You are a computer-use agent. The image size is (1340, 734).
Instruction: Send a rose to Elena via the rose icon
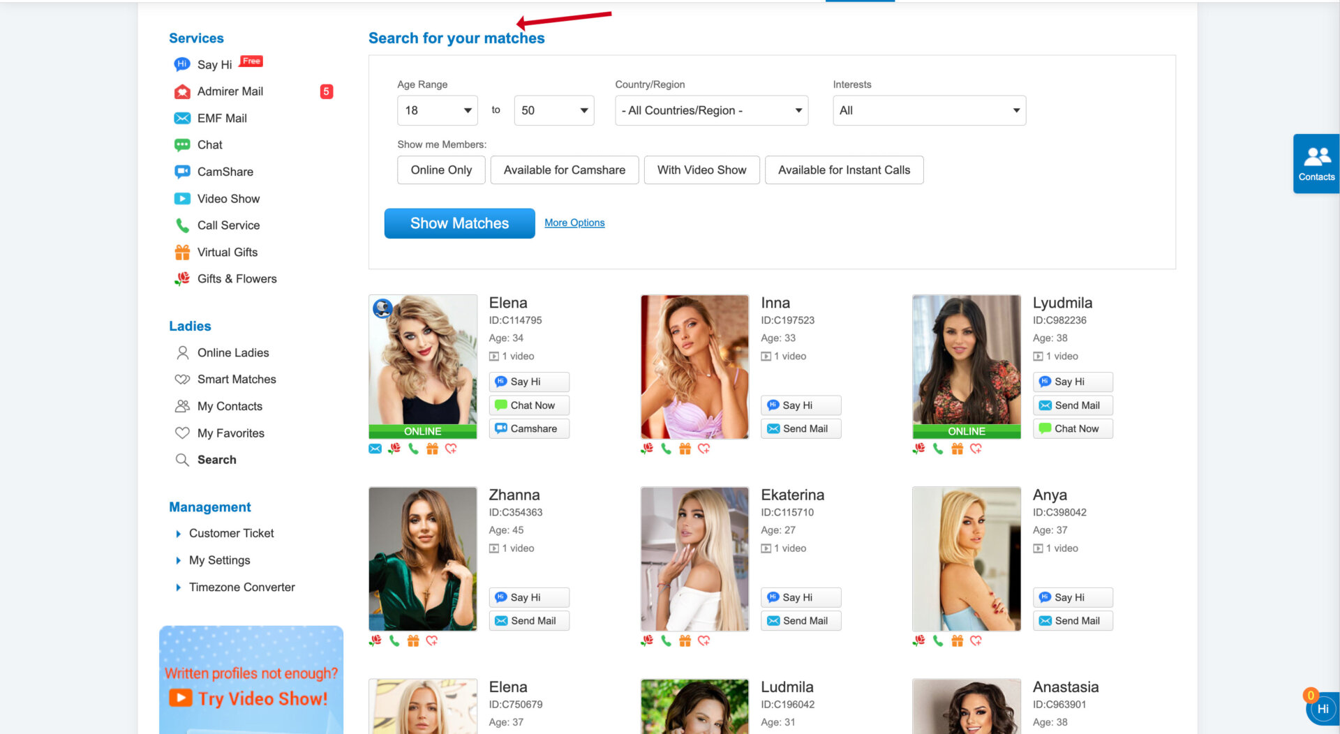393,449
